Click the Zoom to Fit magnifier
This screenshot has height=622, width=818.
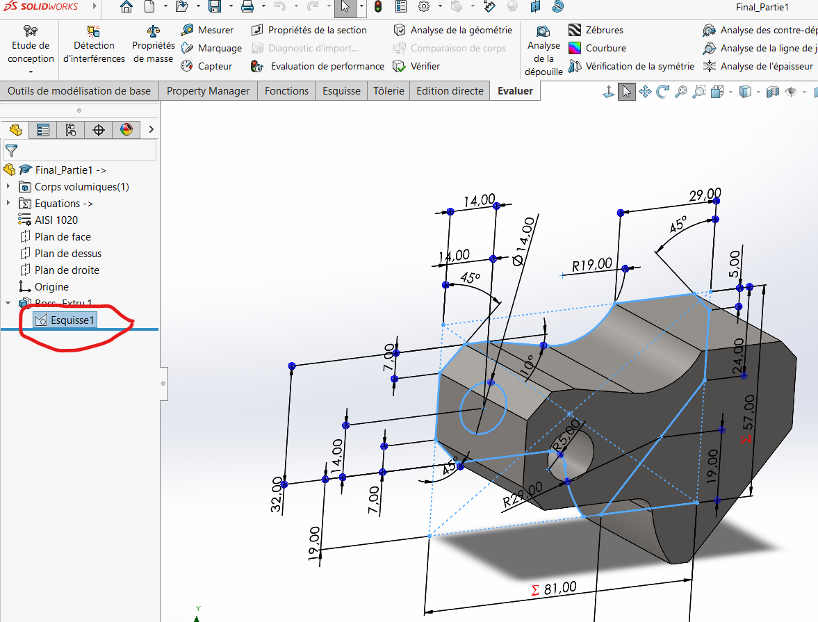point(681,92)
